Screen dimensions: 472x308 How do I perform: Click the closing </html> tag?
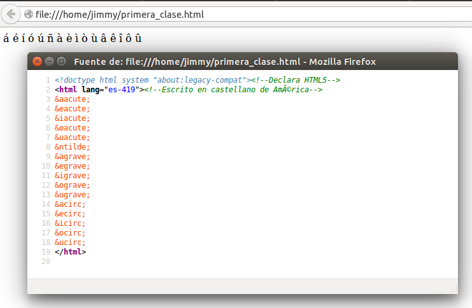tap(70, 252)
